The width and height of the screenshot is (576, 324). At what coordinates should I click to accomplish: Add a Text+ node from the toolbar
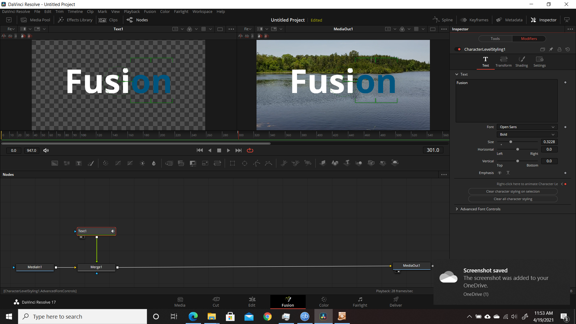(79, 163)
